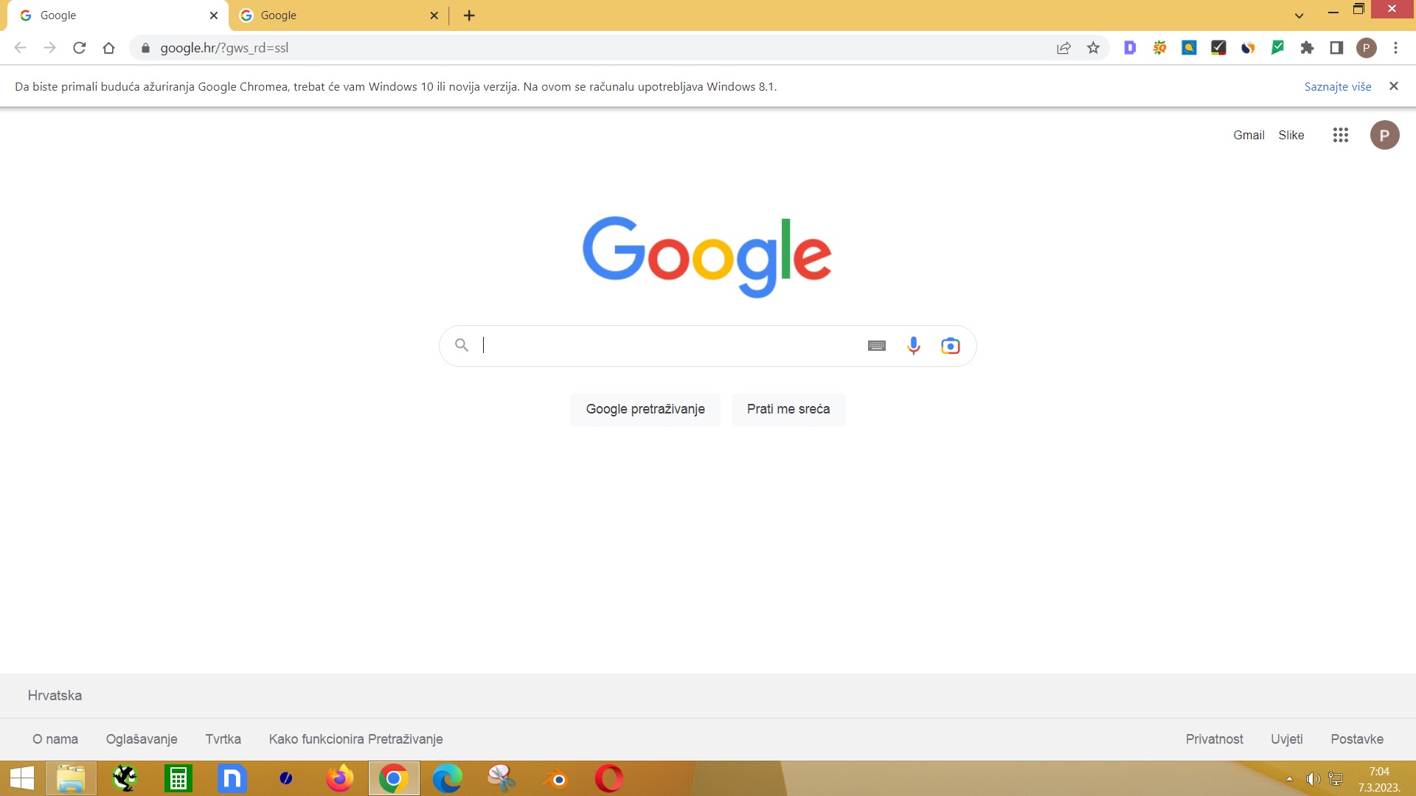Open the orange 50 extension icon

1159,48
